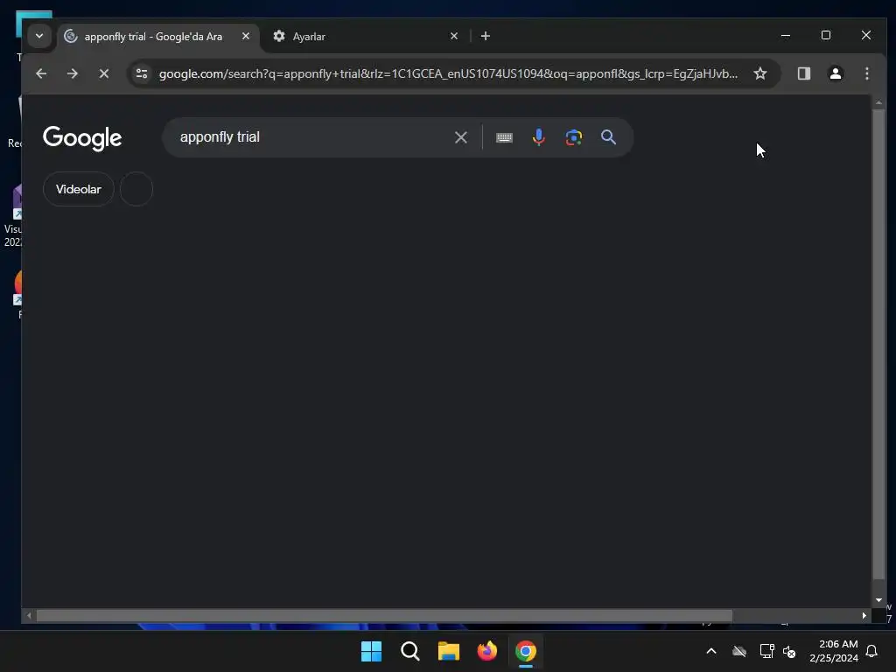Open the notifications bell

coord(872,651)
